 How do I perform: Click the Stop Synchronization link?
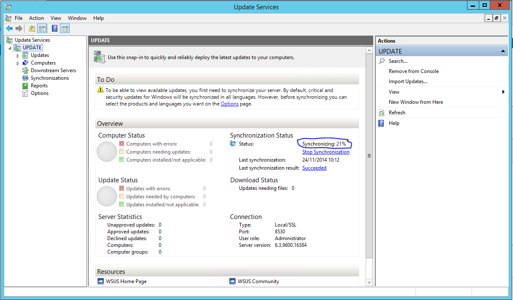coord(326,152)
